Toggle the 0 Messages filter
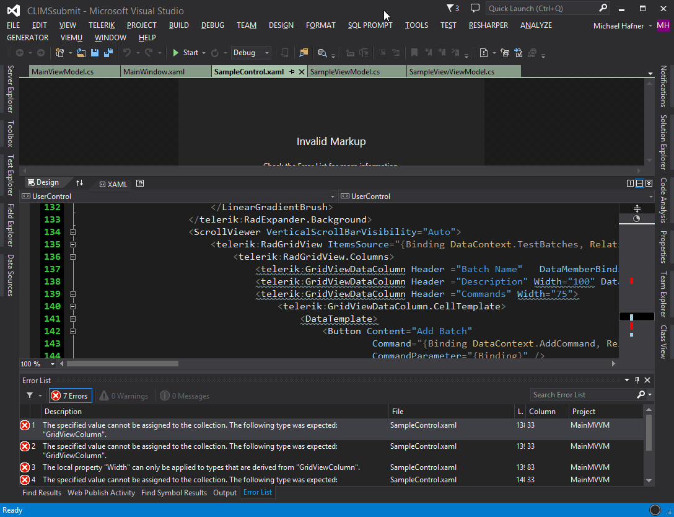 point(185,395)
